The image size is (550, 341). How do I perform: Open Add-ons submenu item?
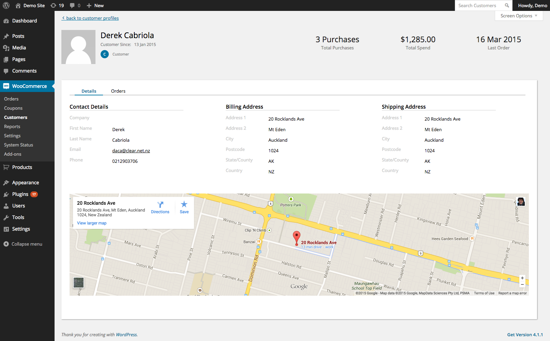pyautogui.click(x=13, y=154)
